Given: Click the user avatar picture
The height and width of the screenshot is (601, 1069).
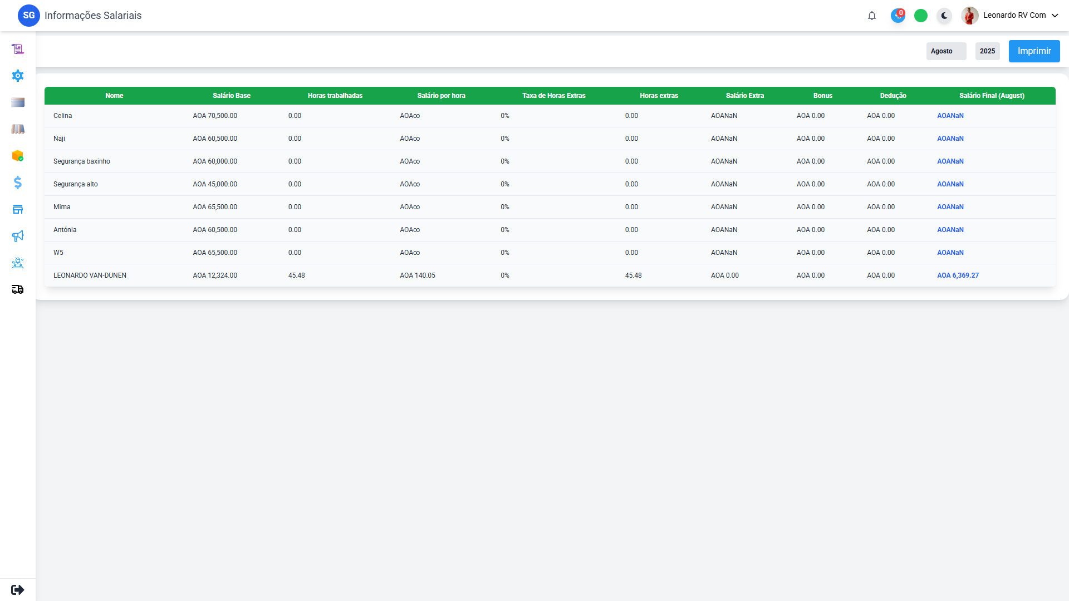Looking at the screenshot, I should (970, 16).
